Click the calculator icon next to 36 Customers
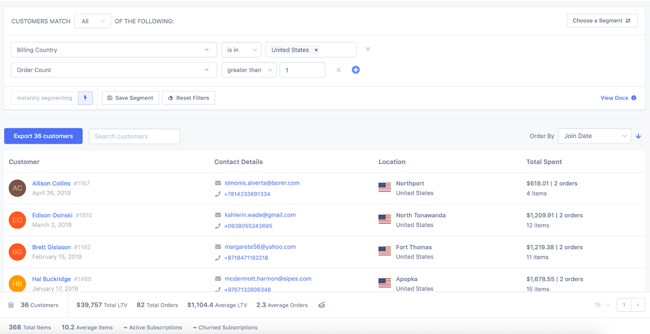This screenshot has height=334, width=650. point(10,305)
